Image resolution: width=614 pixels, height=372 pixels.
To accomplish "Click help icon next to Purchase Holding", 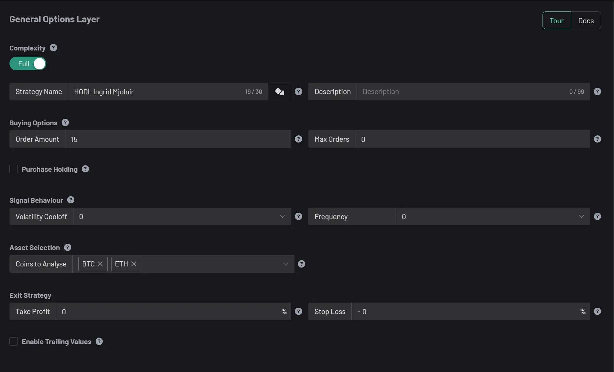I will [x=86, y=169].
